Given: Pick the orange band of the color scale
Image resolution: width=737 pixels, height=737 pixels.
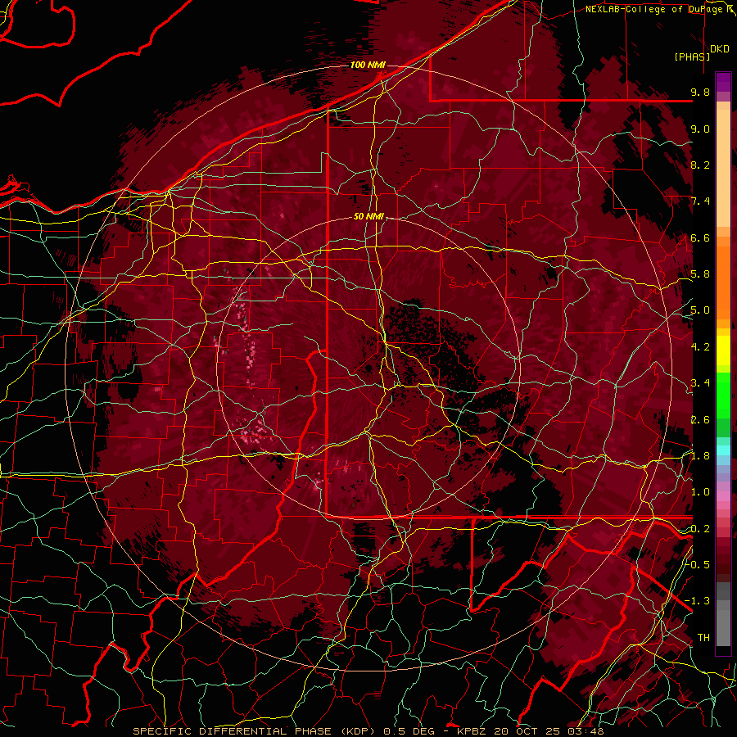Looking at the screenshot, I should tap(723, 278).
